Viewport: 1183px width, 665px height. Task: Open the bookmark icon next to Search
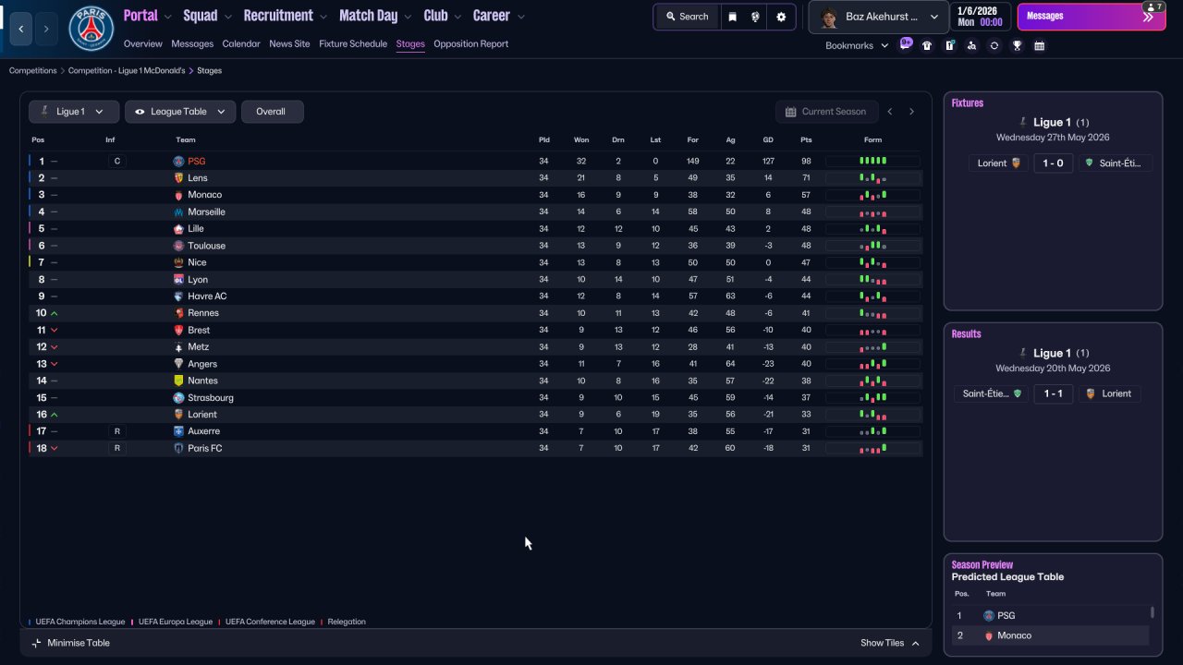pyautogui.click(x=733, y=17)
